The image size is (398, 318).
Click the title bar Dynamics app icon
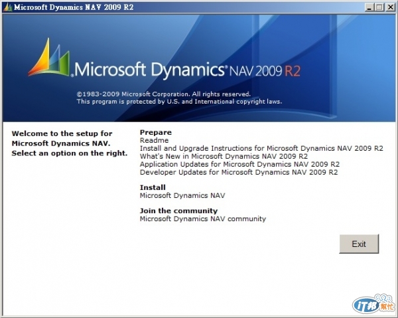pos(7,7)
